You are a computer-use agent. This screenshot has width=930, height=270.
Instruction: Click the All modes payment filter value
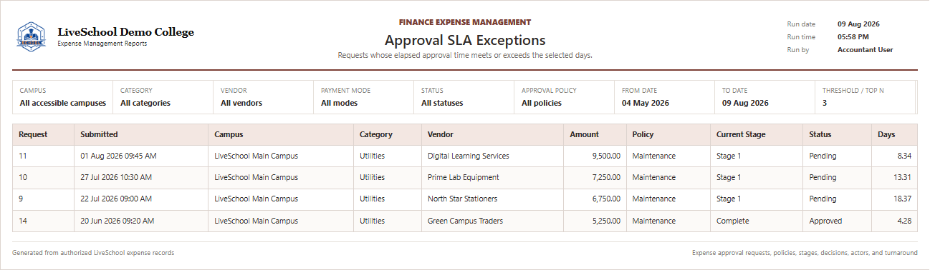339,103
